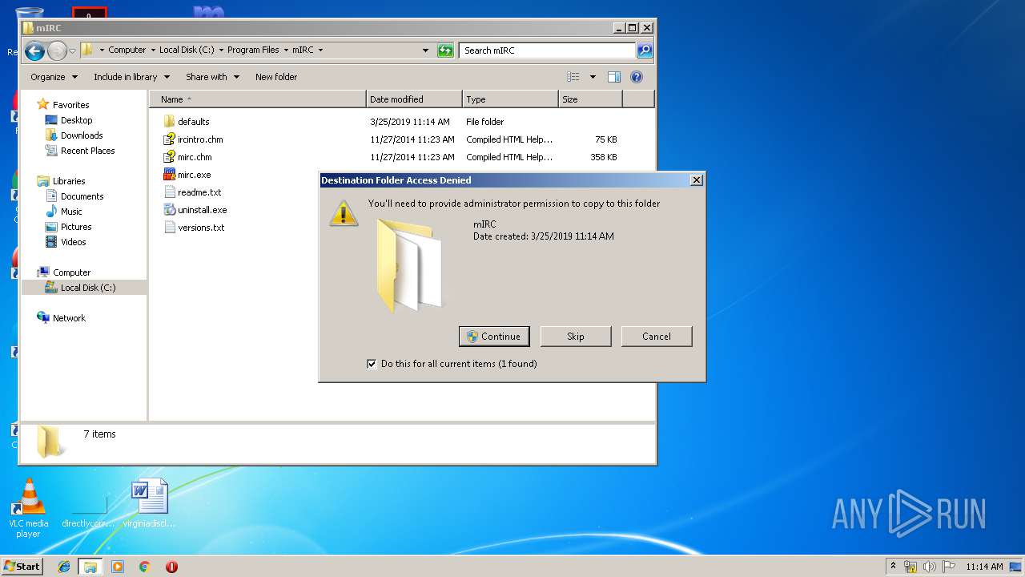
Task: Click the Action Center flag tray icon
Action: [949, 567]
